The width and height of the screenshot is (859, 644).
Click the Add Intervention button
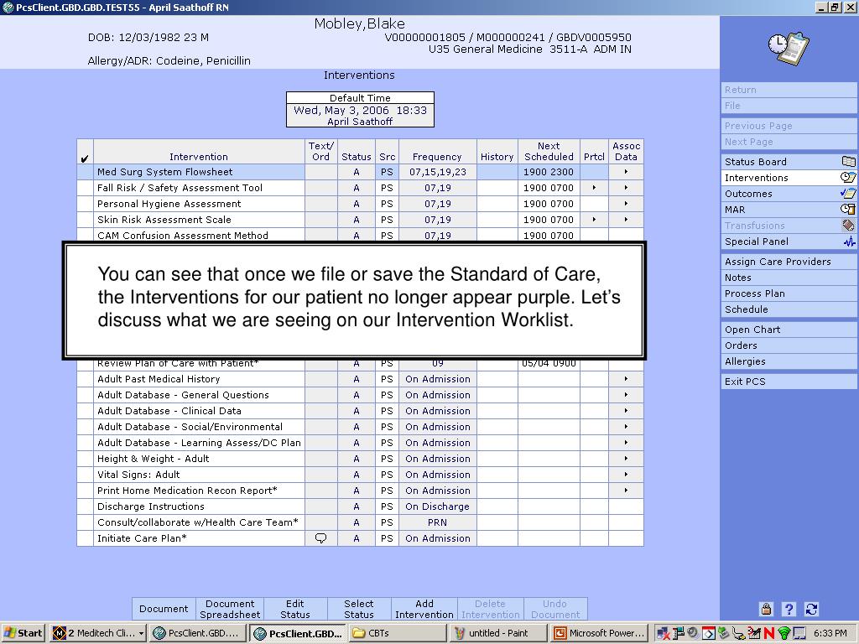tap(424, 609)
